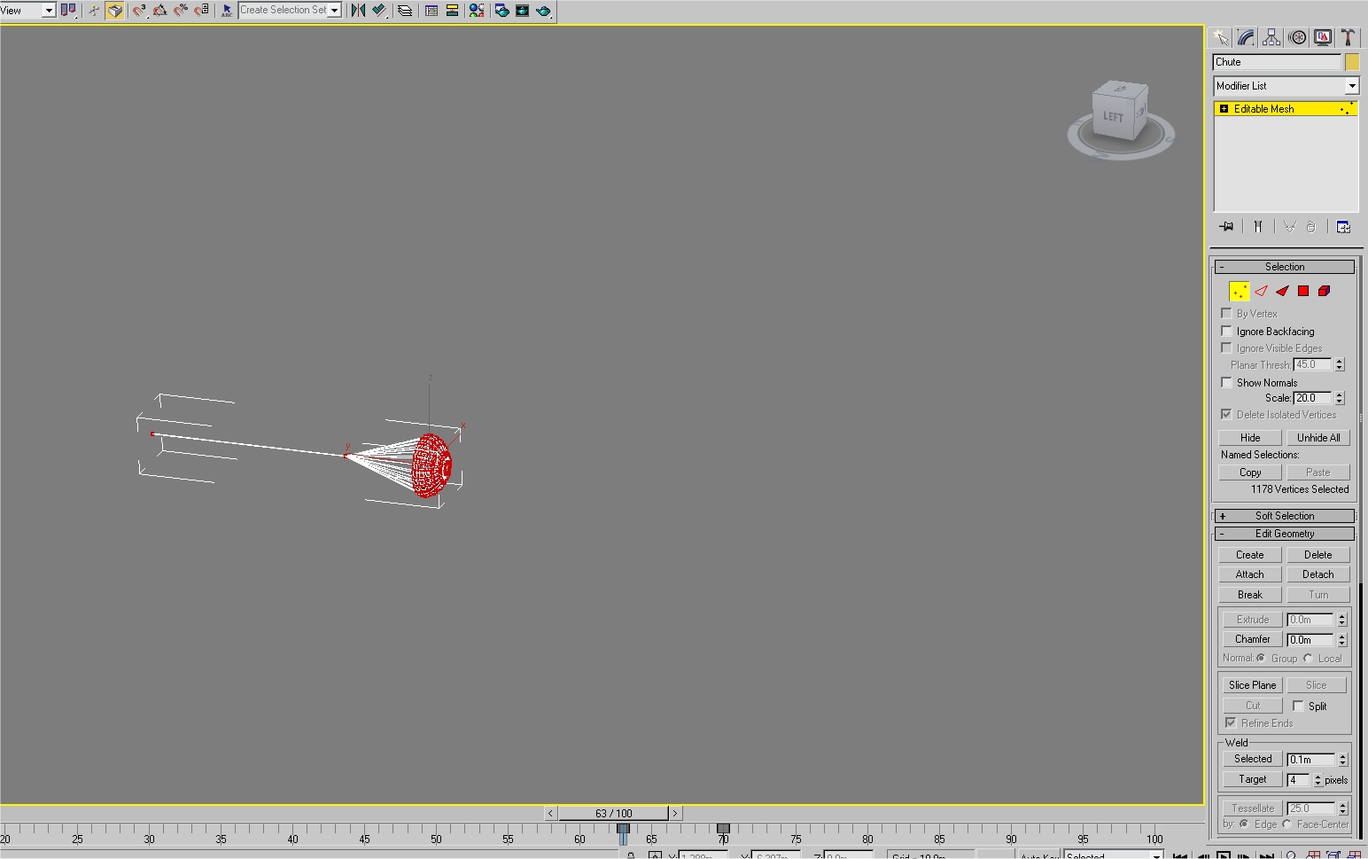Click the Slice Plane button
Screen dimensions: 1368x859
click(1253, 685)
